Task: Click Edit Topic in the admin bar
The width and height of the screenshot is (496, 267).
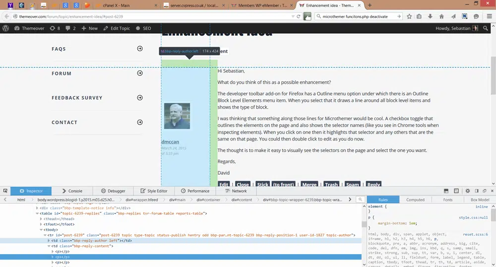Action: point(117,28)
